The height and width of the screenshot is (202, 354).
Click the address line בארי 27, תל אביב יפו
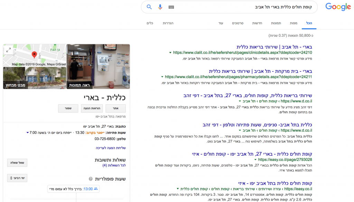(99, 126)
